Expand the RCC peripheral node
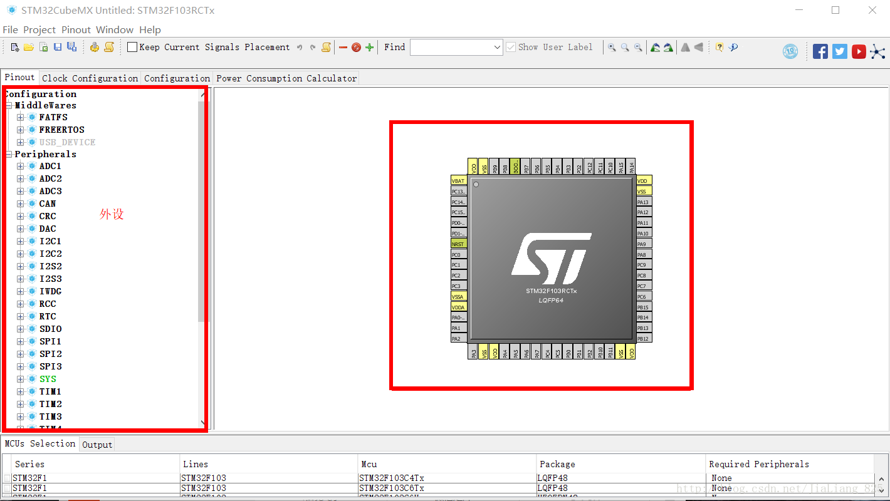This screenshot has height=501, width=890. [21, 304]
